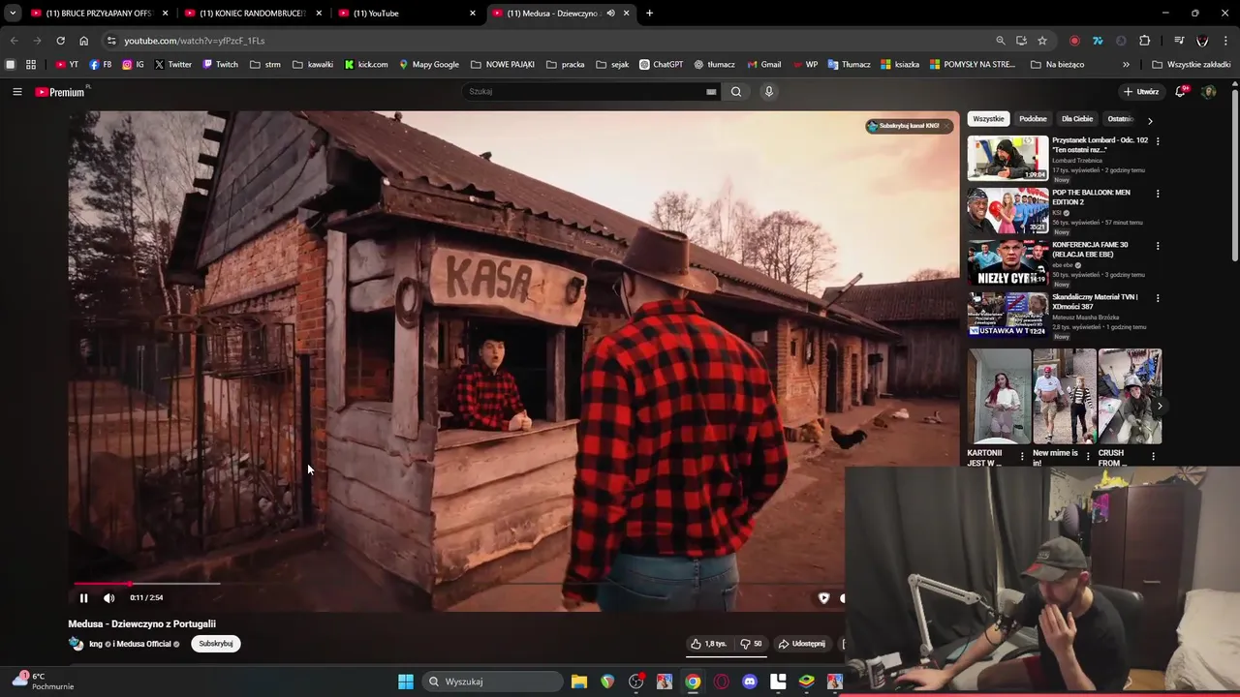Open the ChatGPT bookmark
The width and height of the screenshot is (1240, 697).
click(x=661, y=65)
